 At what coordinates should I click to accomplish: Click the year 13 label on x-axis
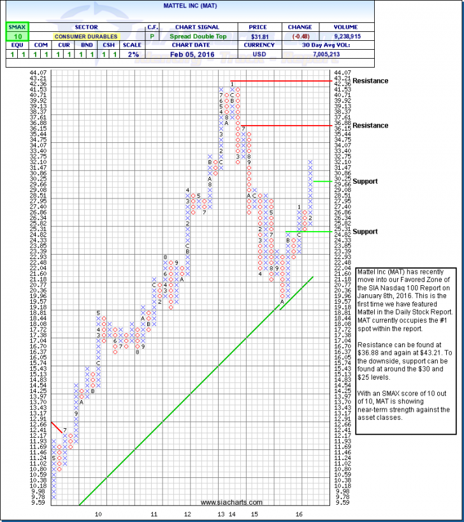tap(221, 513)
